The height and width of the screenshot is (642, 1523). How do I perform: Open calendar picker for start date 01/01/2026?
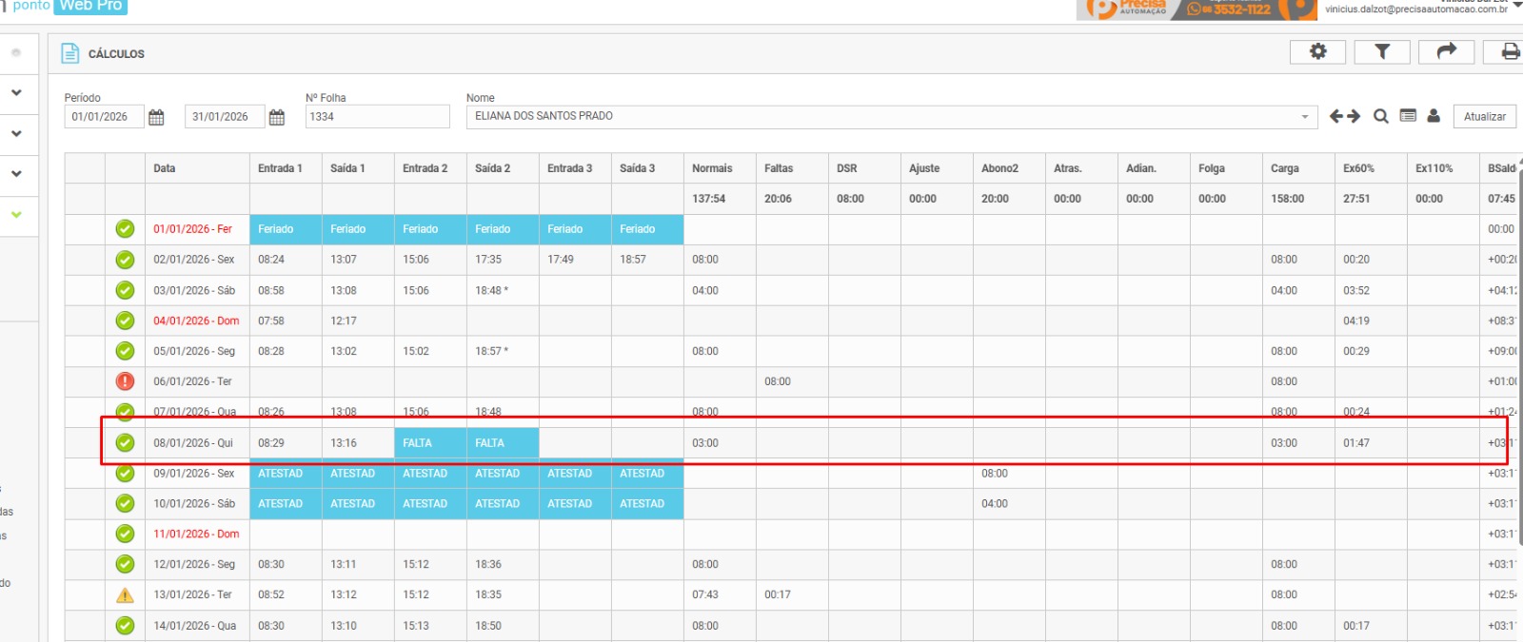click(157, 117)
